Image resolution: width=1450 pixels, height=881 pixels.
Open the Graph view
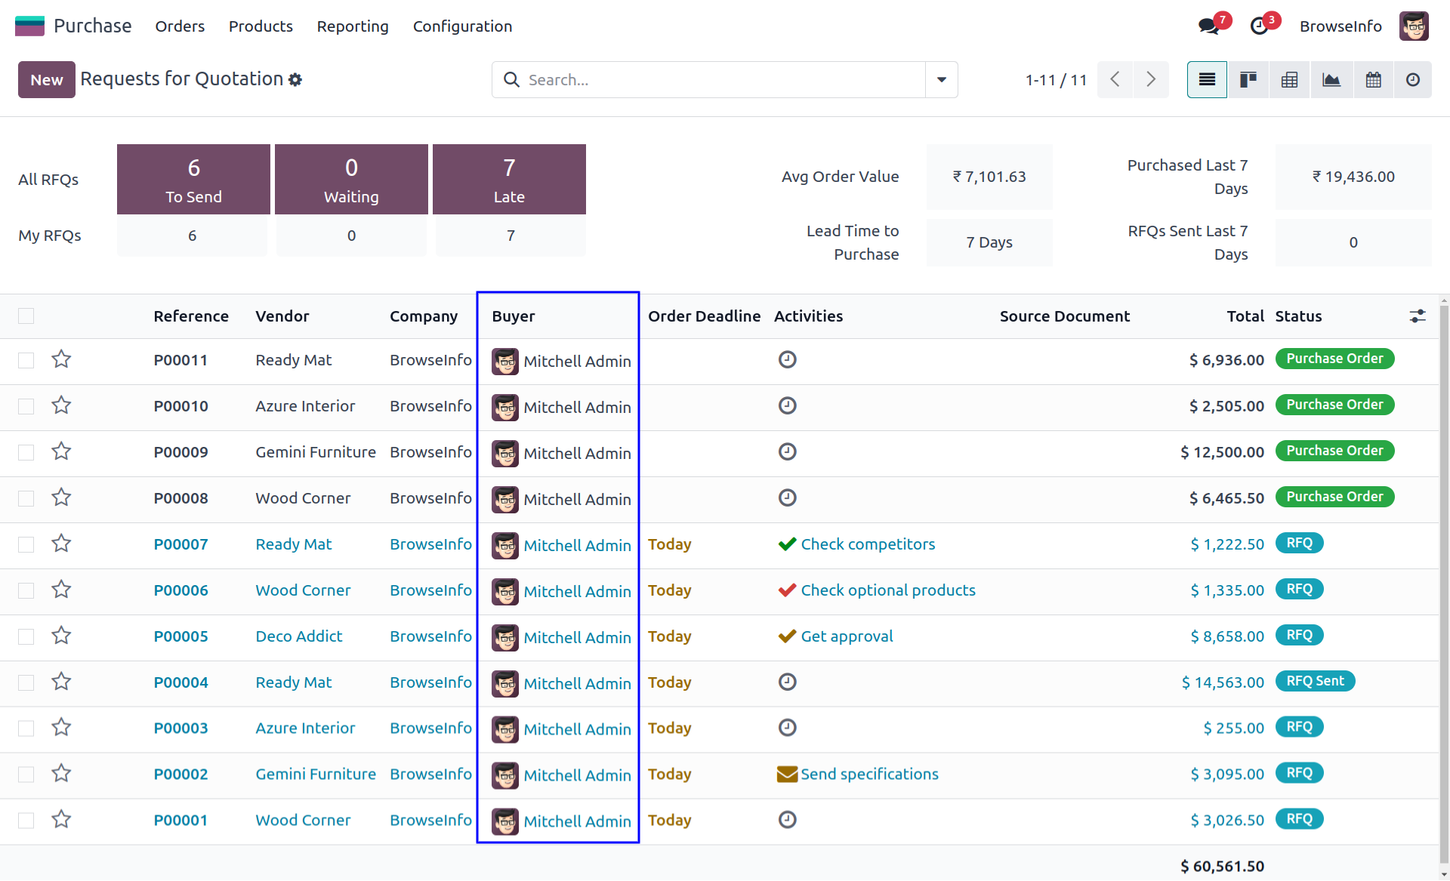point(1331,80)
